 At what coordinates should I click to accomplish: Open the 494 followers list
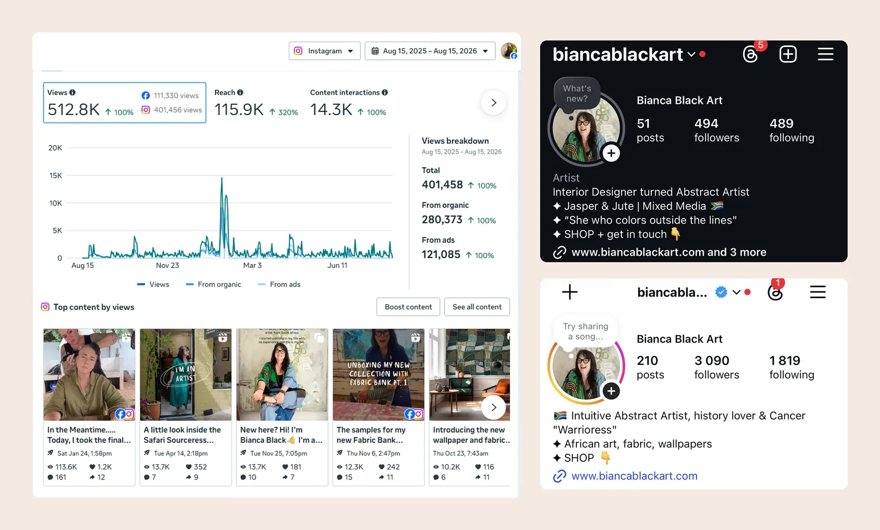click(717, 130)
